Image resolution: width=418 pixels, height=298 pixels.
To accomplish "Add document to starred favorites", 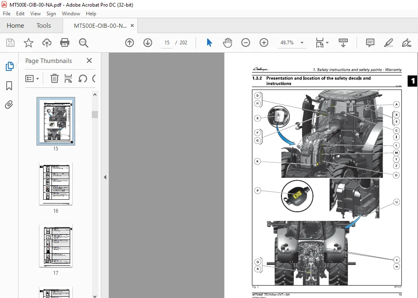I will coord(29,43).
